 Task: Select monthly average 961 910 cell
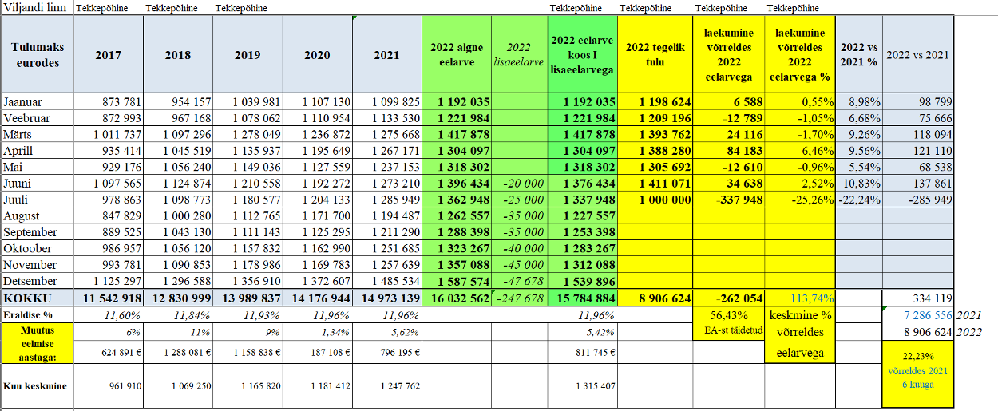click(x=109, y=386)
